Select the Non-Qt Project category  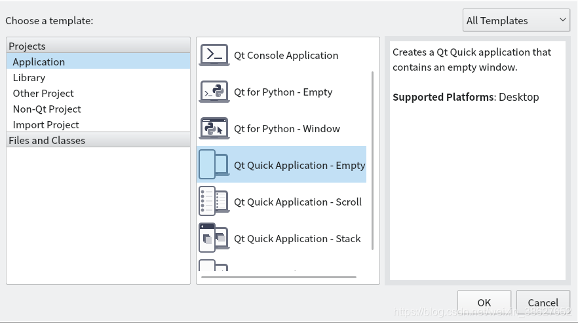point(47,109)
